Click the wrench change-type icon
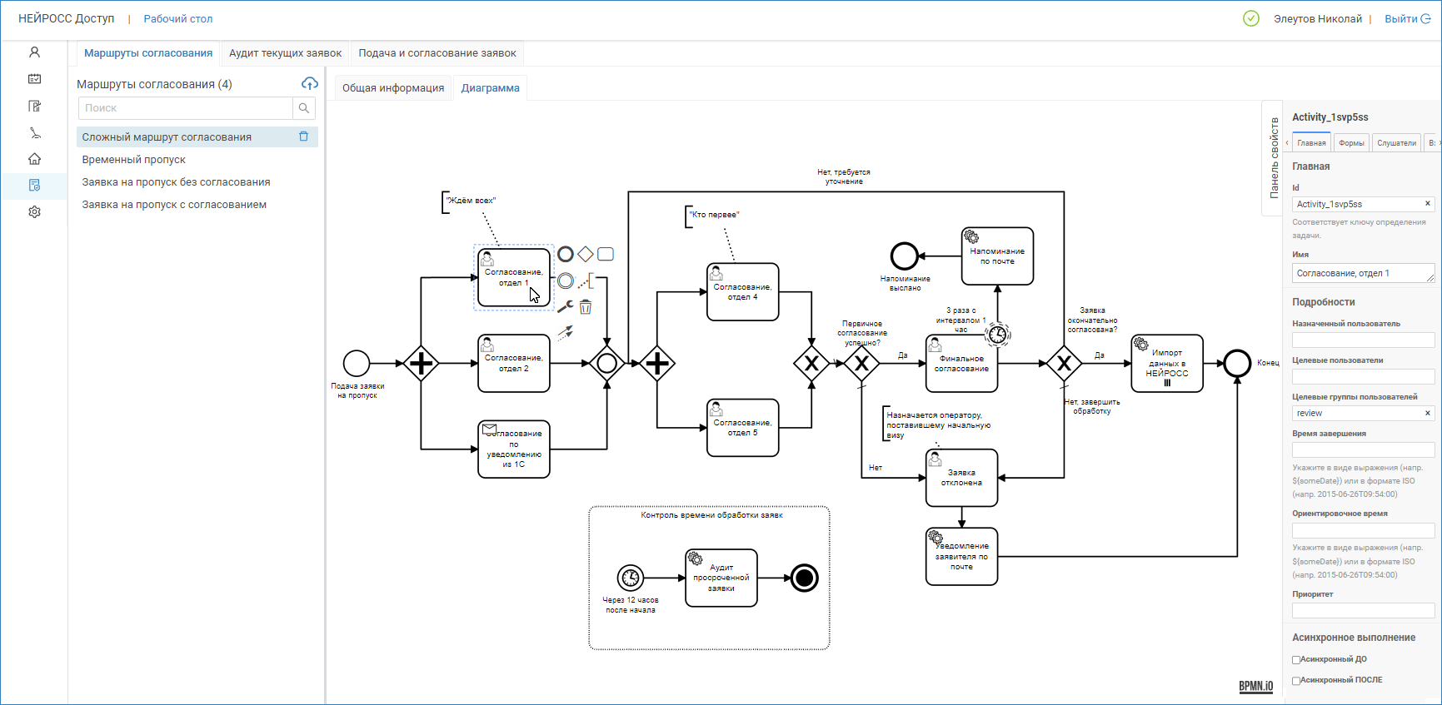This screenshot has width=1442, height=705. click(x=565, y=306)
